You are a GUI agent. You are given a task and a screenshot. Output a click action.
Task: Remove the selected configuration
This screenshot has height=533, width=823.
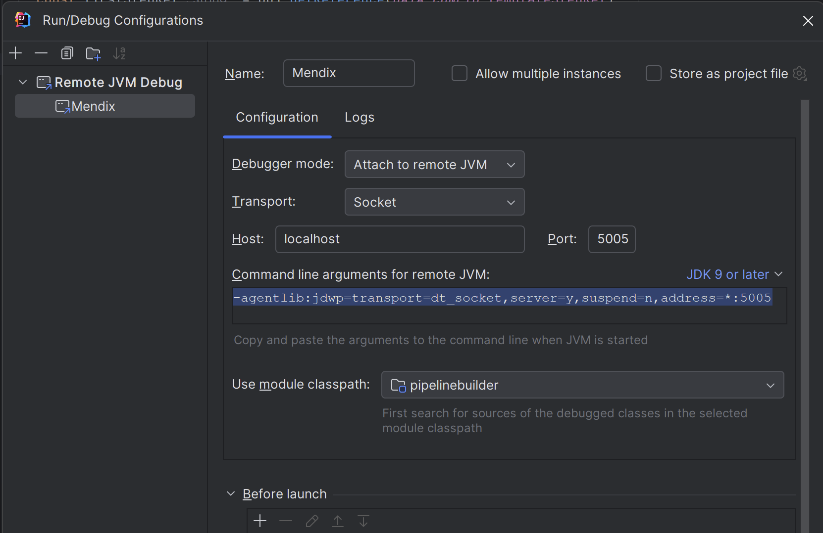pyautogui.click(x=41, y=53)
